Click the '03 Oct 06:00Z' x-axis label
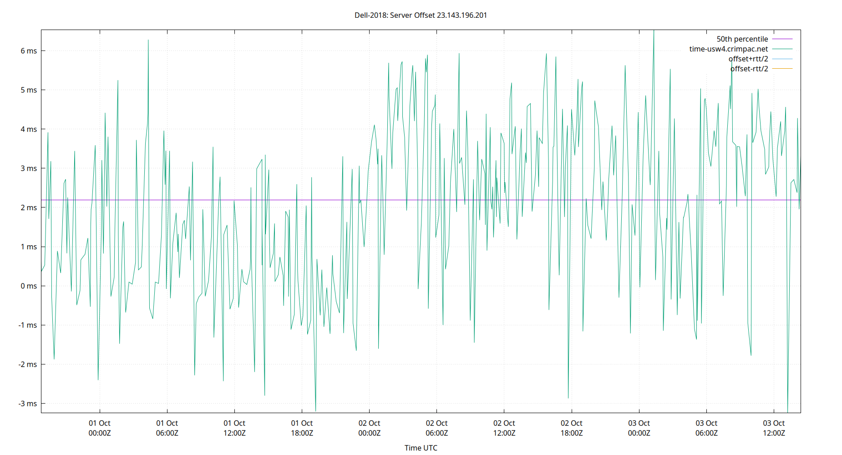Screen dimensions: 842x455 pos(706,428)
